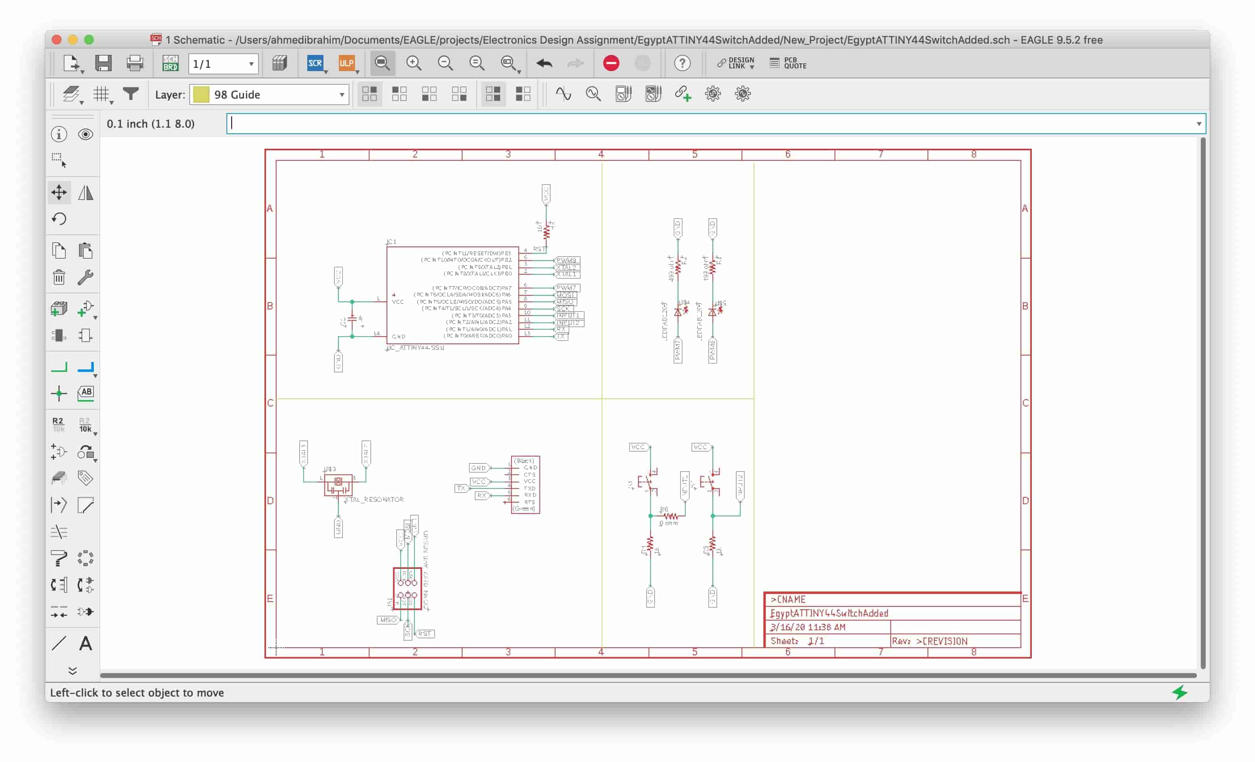Click the Undo arrow
Screen dimensions: 1255x762
point(544,63)
